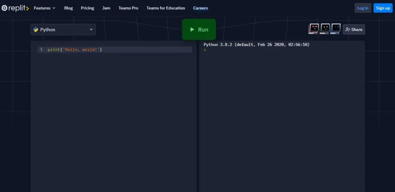Screen dimensions: 395x192
Task: Go to the Blog page
Action: (69, 8)
